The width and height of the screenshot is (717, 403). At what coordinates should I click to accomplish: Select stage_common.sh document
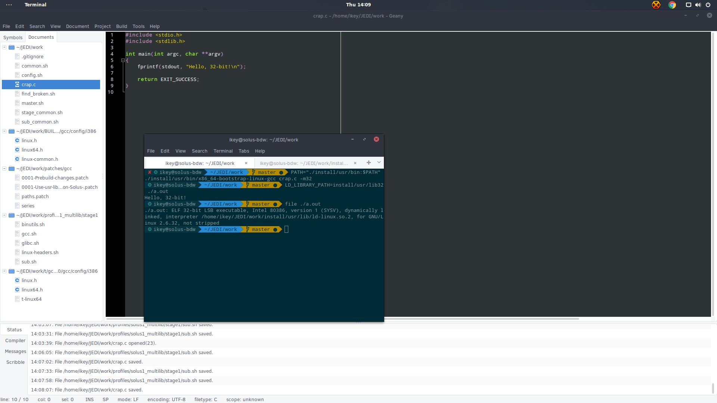(42, 113)
